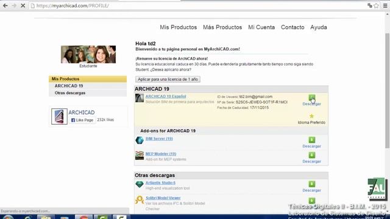Open Mi Cuenta menu item
Image resolution: width=390 pixels, height=219 pixels.
[261, 27]
